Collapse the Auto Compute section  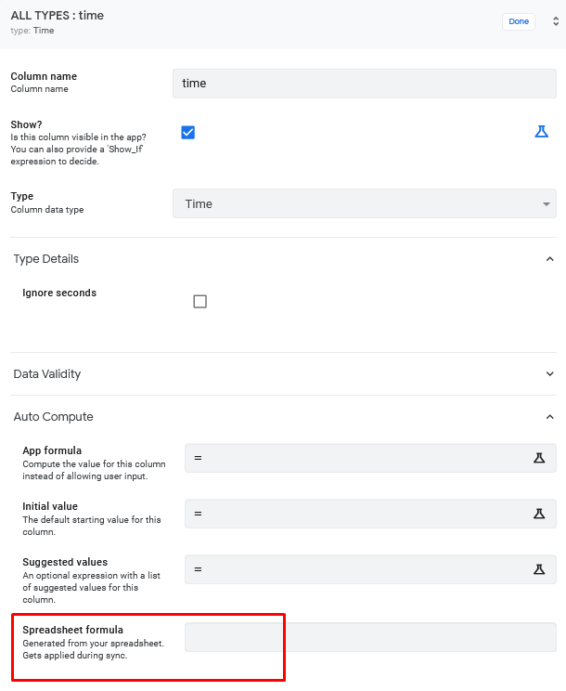pyautogui.click(x=549, y=416)
